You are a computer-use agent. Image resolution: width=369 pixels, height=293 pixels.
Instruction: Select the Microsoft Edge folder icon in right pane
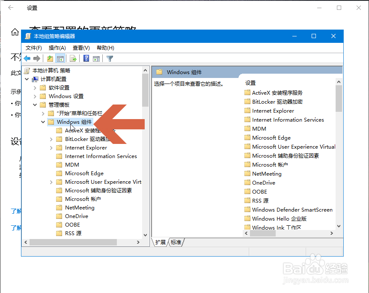[x=247, y=138]
